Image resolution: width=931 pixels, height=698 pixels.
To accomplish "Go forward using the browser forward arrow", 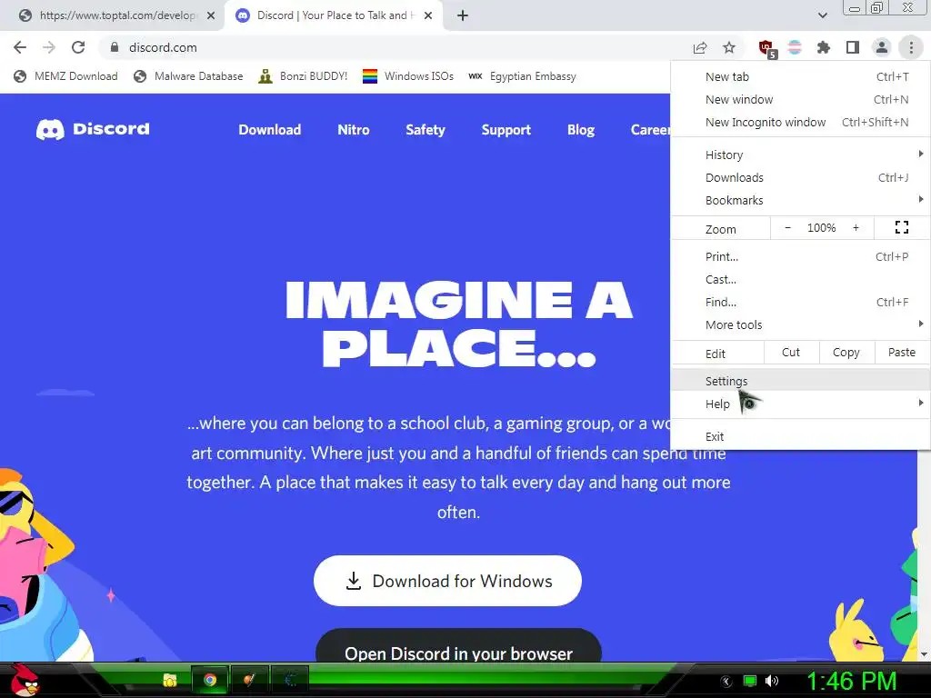I will point(49,47).
